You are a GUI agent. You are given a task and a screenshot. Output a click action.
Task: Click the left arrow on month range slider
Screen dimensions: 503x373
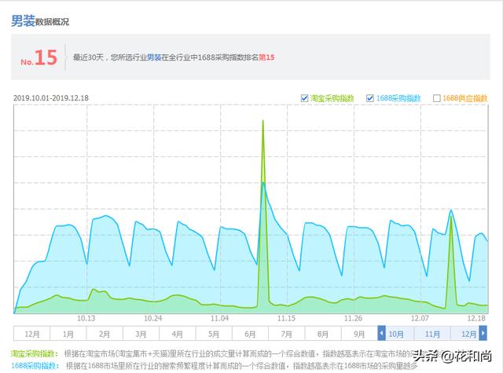381,333
